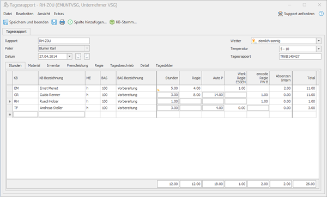Select the Andreas Stoller name cell
The height and width of the screenshot is (197, 327).
62,108
